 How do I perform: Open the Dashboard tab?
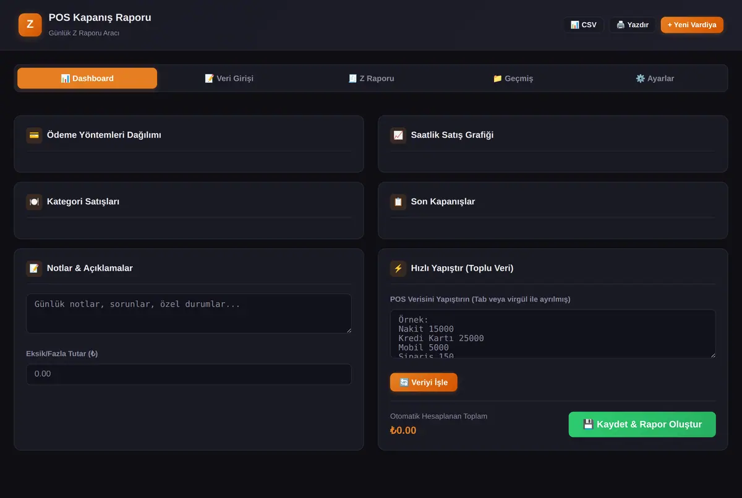(x=87, y=78)
